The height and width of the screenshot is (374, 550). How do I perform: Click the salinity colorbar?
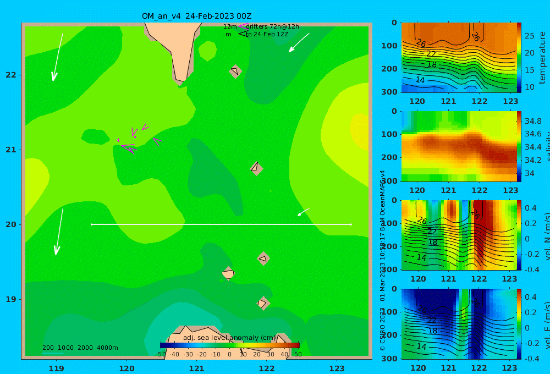pyautogui.click(x=519, y=146)
